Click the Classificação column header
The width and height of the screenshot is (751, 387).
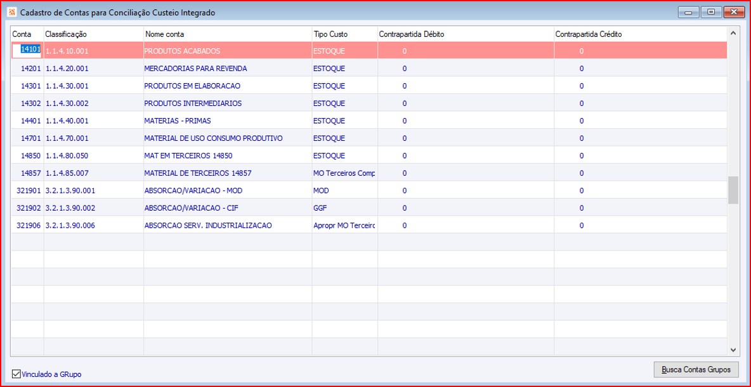[93, 34]
